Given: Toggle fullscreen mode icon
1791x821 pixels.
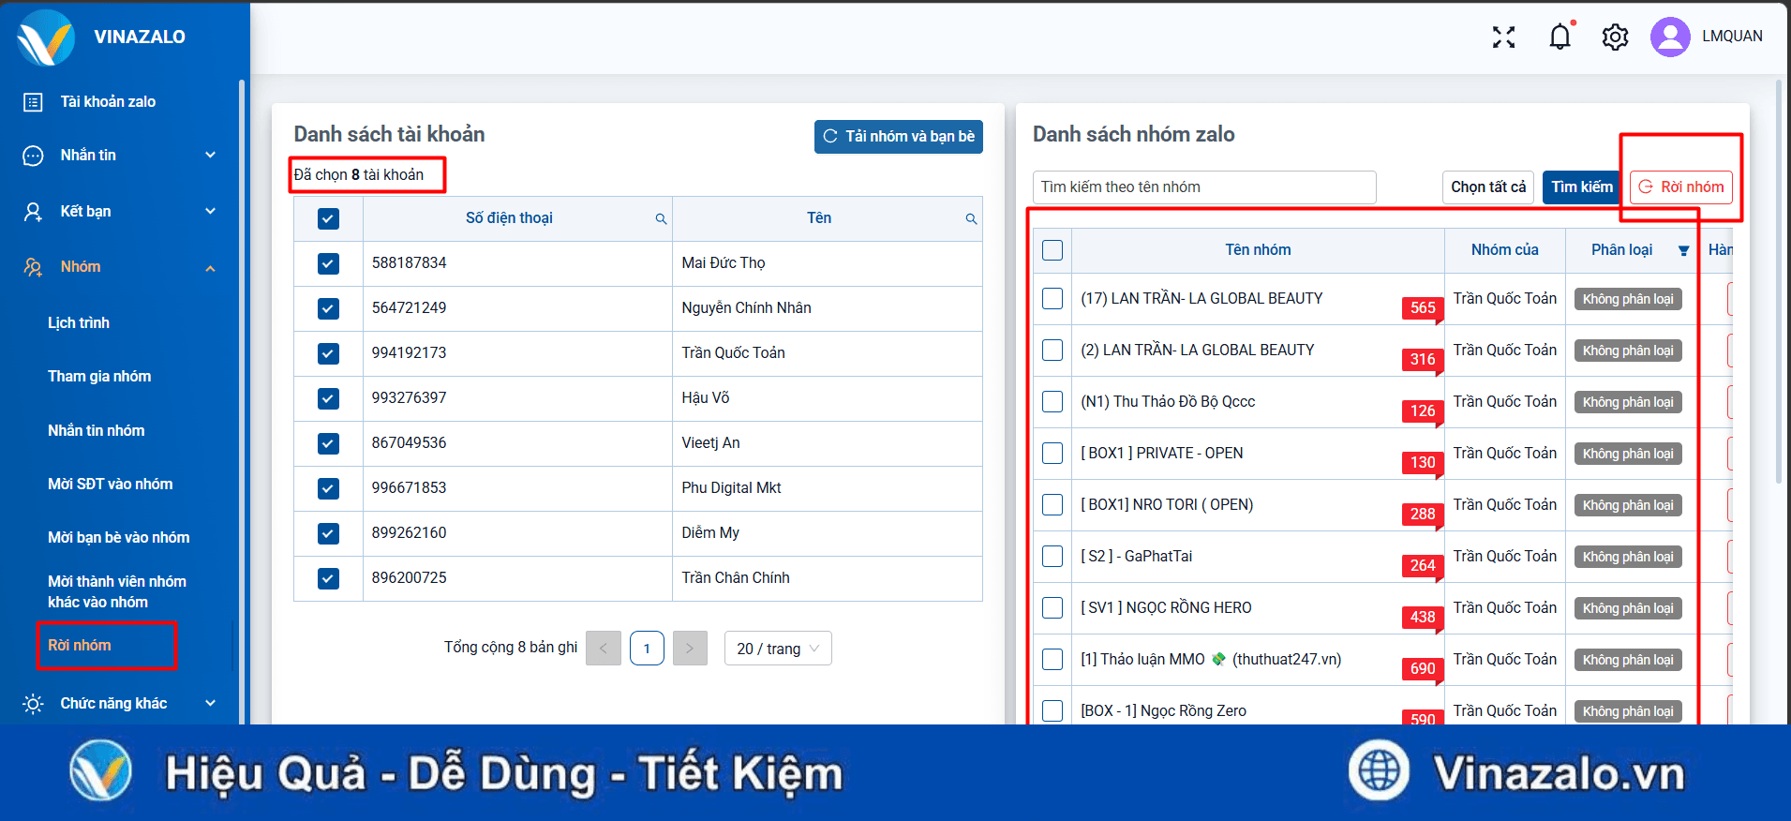Looking at the screenshot, I should (x=1503, y=37).
